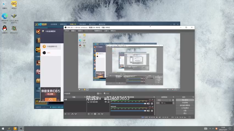
Task: Increase transition duration with stepper up arrow
Action: click(x=173, y=102)
